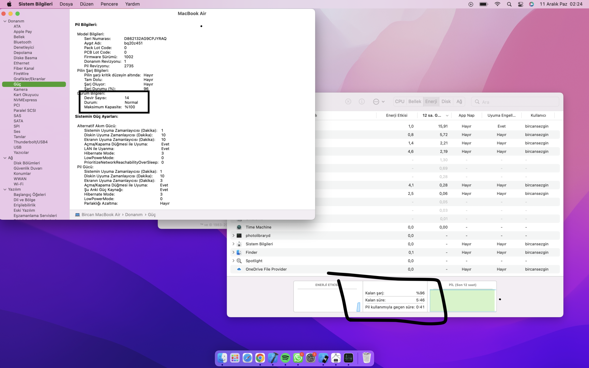589x368 pixels.
Task: Click the stop process button in Activity Monitor
Action: pos(348,102)
